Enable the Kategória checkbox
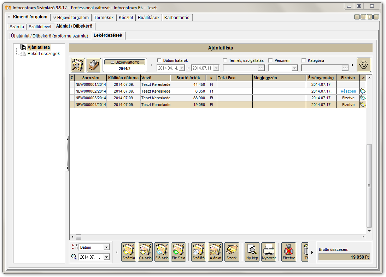This screenshot has width=386, height=277. coord(304,60)
